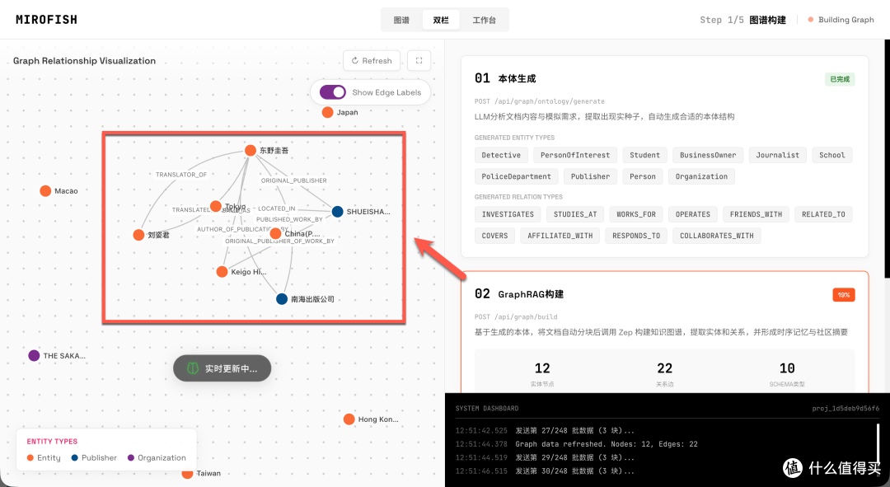Click the Organization legend color dot
890x487 pixels.
point(131,458)
